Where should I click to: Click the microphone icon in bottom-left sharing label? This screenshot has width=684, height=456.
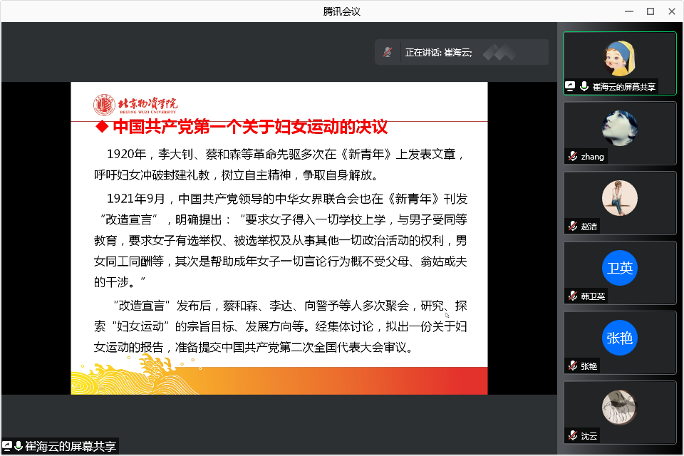(18, 447)
